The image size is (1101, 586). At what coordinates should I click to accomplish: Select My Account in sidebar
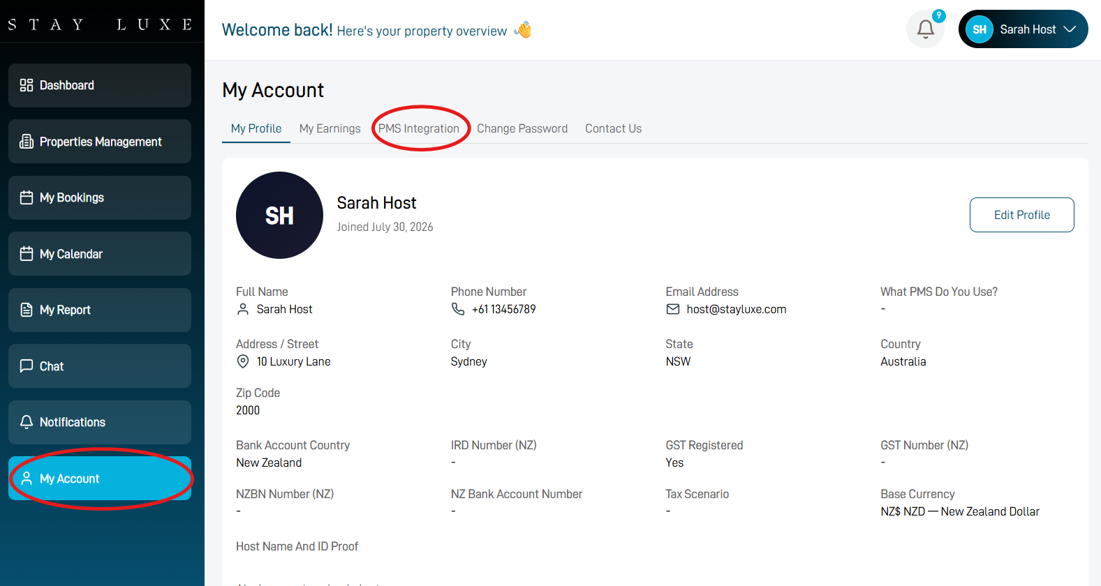(100, 479)
